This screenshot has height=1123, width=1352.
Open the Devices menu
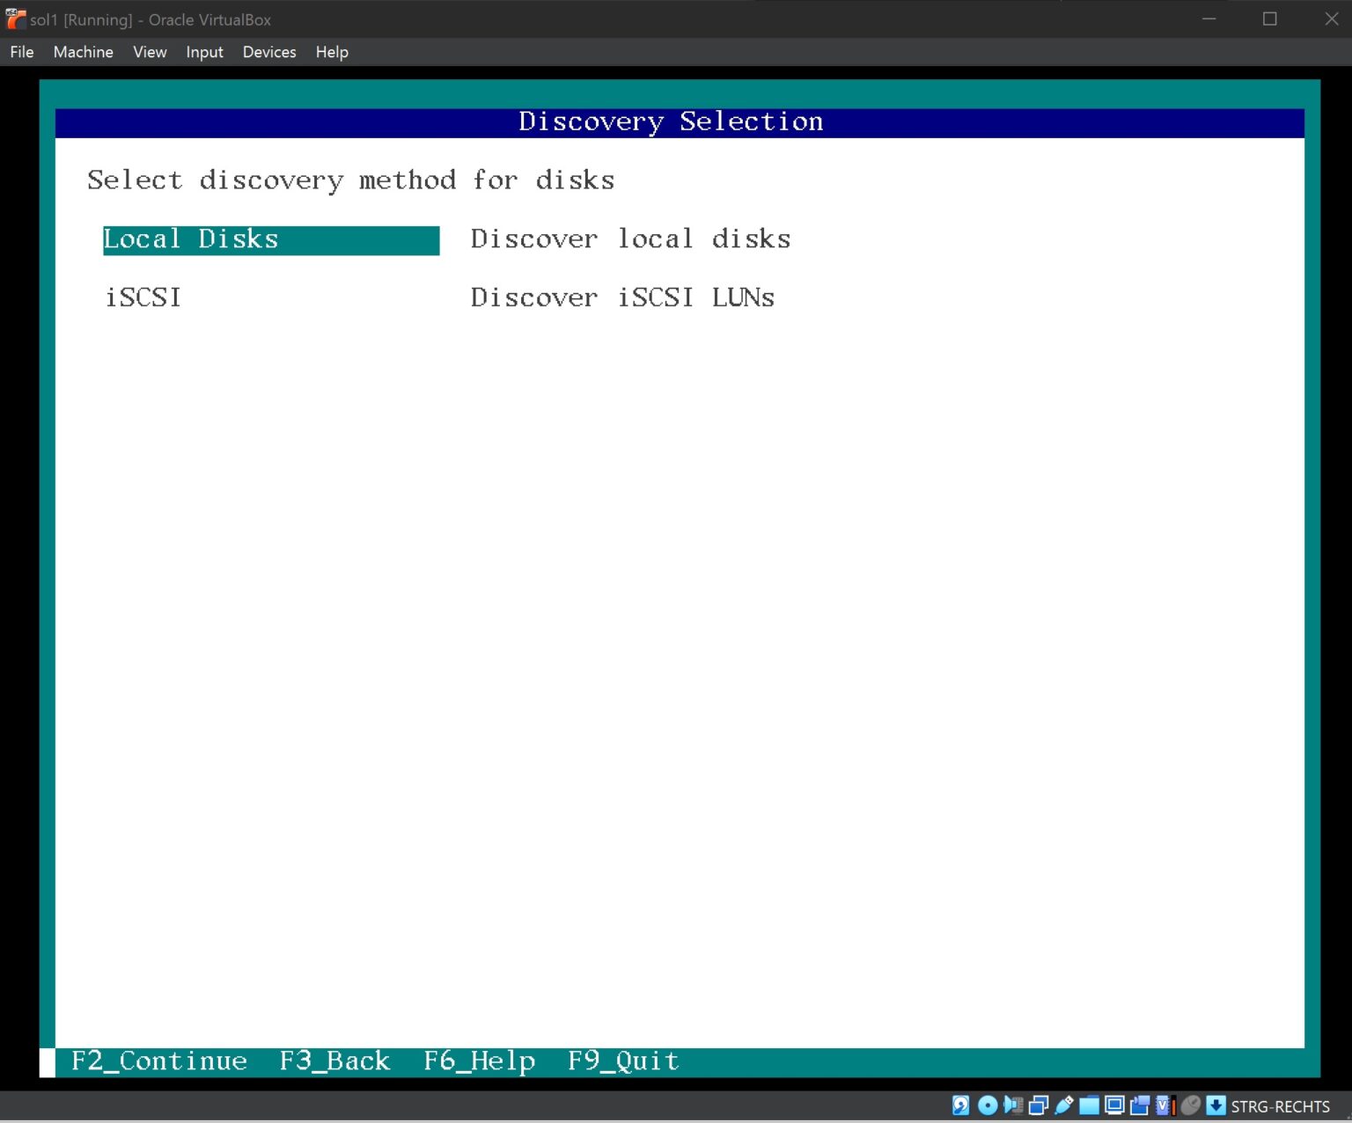(x=269, y=52)
